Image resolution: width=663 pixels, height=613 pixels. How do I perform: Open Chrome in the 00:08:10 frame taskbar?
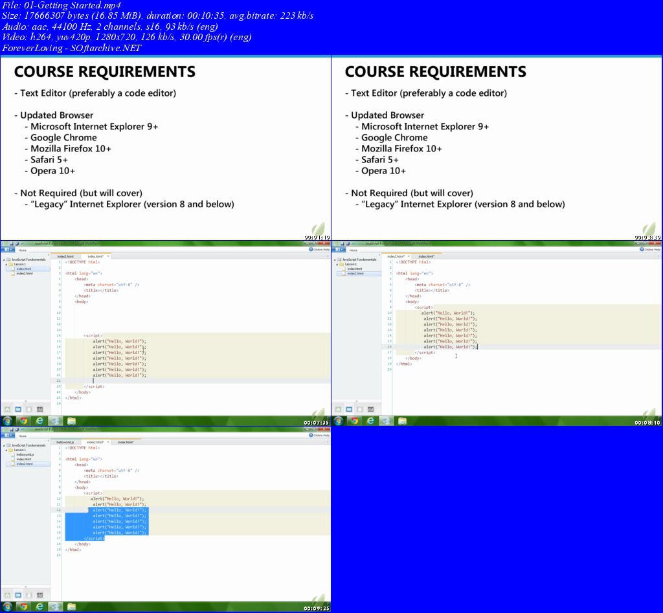[354, 421]
